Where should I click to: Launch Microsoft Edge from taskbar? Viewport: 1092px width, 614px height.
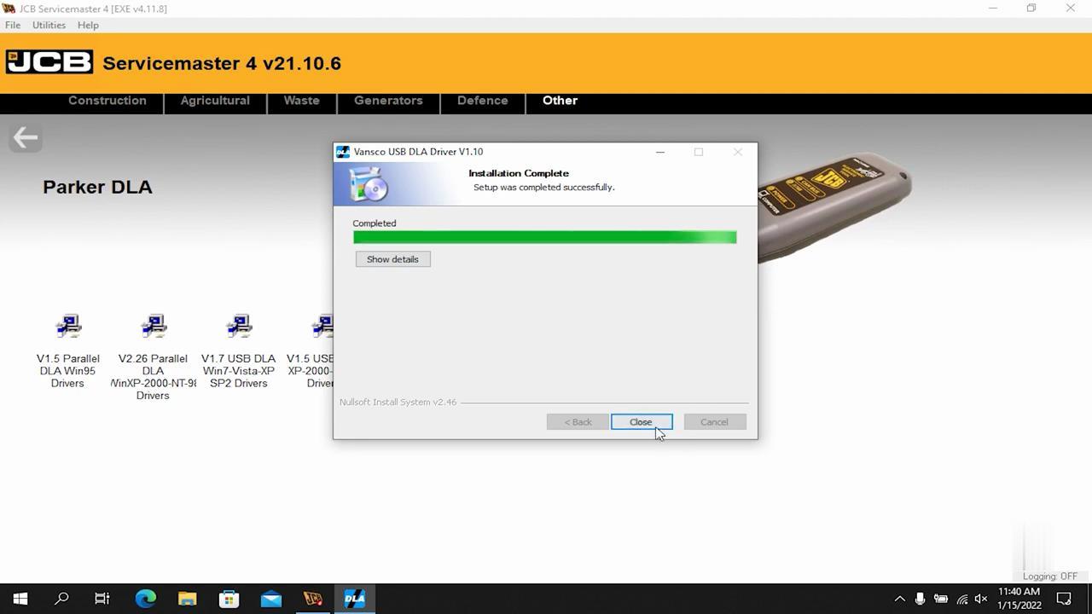click(x=146, y=599)
